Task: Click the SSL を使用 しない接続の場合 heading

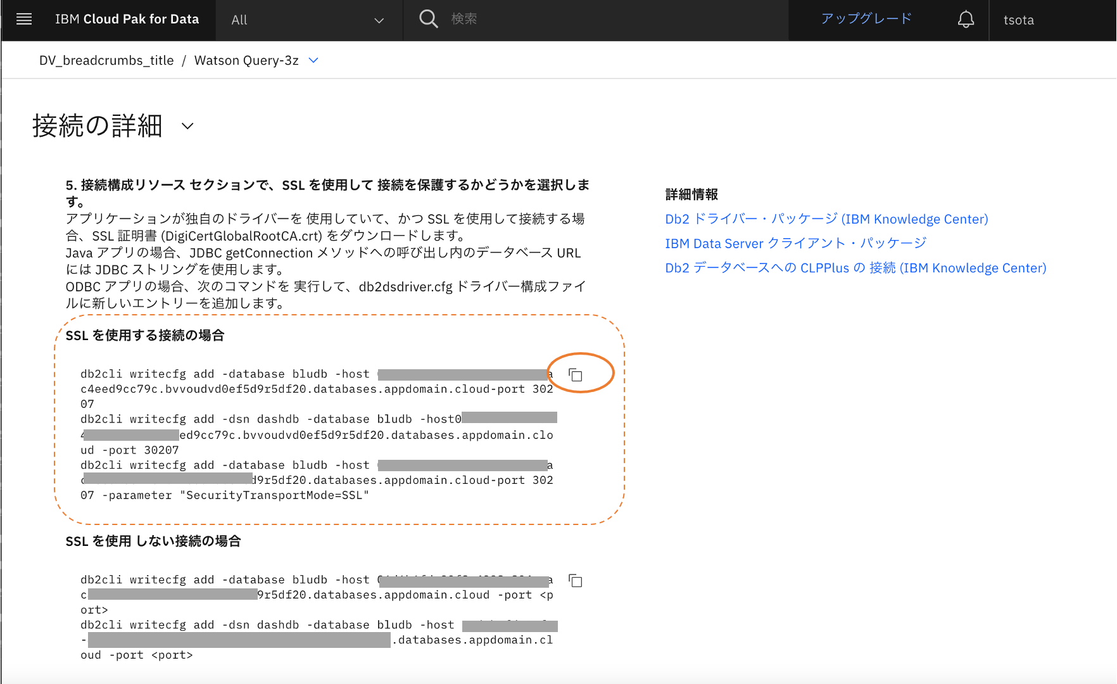Action: pos(153,541)
